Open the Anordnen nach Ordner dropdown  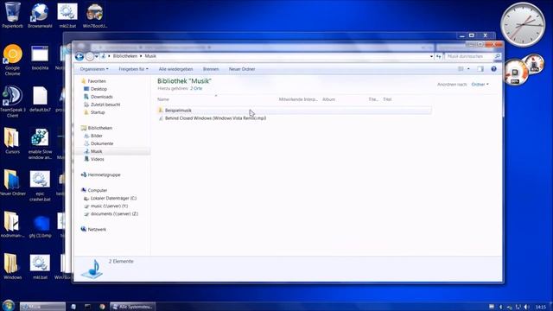pyautogui.click(x=480, y=85)
